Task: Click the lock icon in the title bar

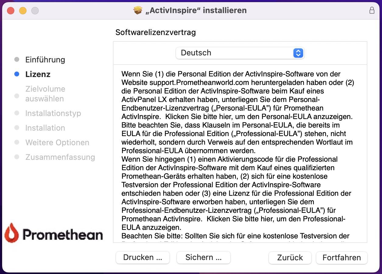Action: 372,10
